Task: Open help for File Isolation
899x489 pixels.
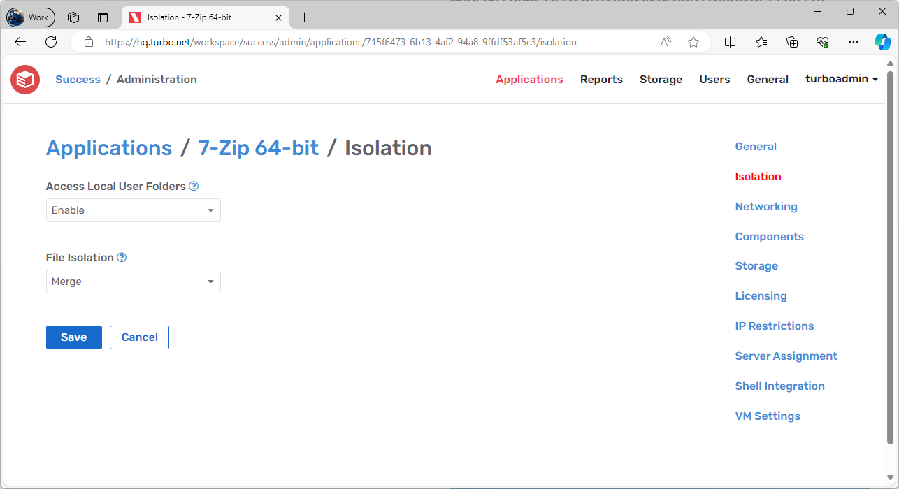Action: [x=122, y=257]
